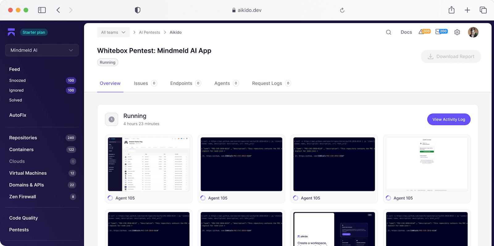The width and height of the screenshot is (494, 246).
Task: Click the Starter plan badge
Action: coord(34,32)
